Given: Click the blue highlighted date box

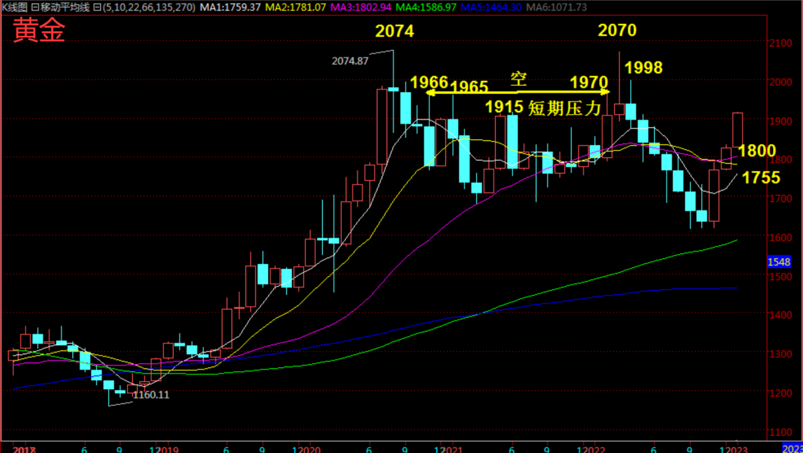Looking at the screenshot, I should [792, 449].
